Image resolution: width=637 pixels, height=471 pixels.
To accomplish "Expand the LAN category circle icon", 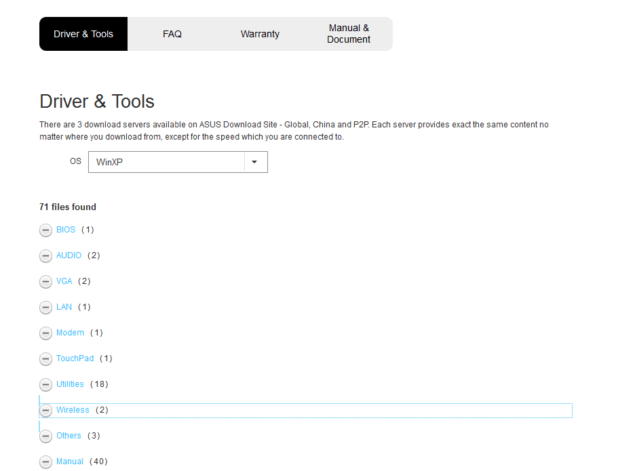I will 46,308.
